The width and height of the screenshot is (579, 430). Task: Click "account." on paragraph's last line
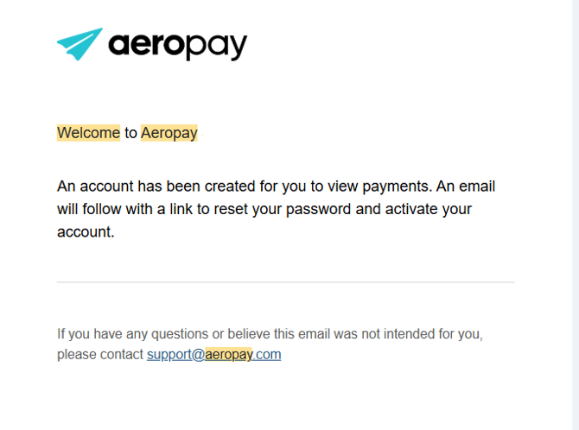click(86, 231)
